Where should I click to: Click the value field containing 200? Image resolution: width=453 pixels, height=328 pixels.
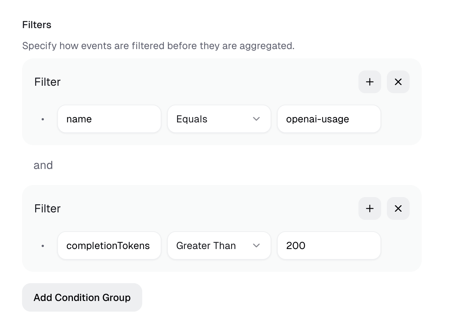point(329,245)
